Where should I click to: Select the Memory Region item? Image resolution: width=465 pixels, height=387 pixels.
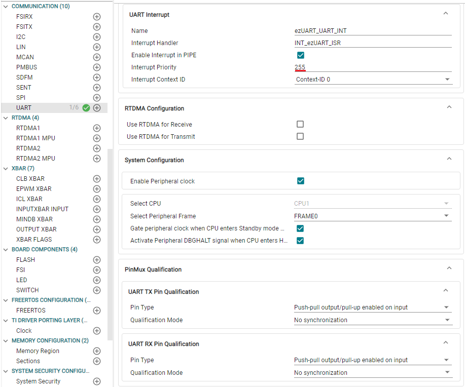coord(38,351)
